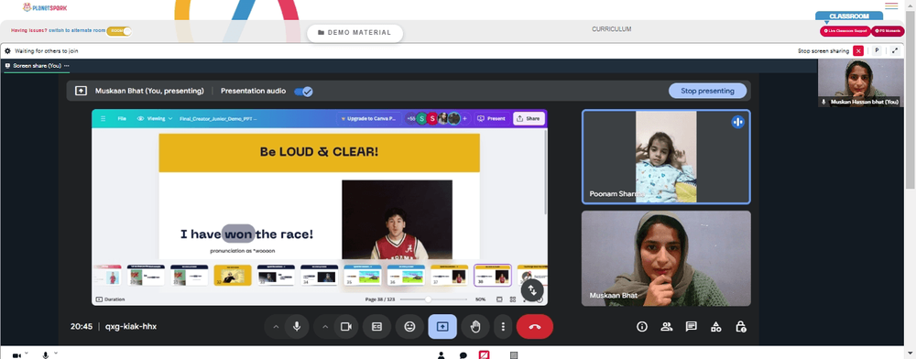Turn off the Meet camera
The image size is (916, 359).
346,327
